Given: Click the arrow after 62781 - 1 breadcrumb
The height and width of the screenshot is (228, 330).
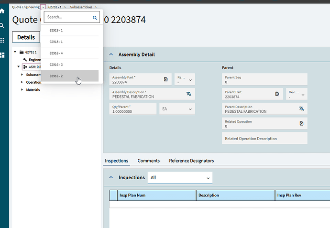Looking at the screenshot, I should tap(65, 7).
